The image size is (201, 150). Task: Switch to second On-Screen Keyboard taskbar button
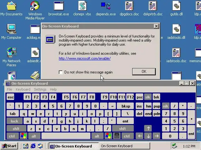[125, 146]
